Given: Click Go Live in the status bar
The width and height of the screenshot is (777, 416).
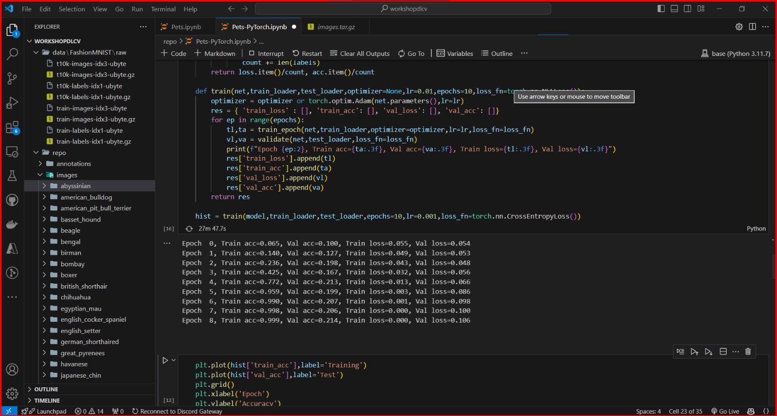Looking at the screenshot, I should coord(725,411).
